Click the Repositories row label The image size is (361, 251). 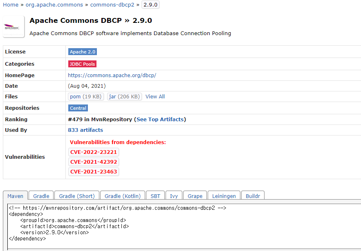(22, 108)
